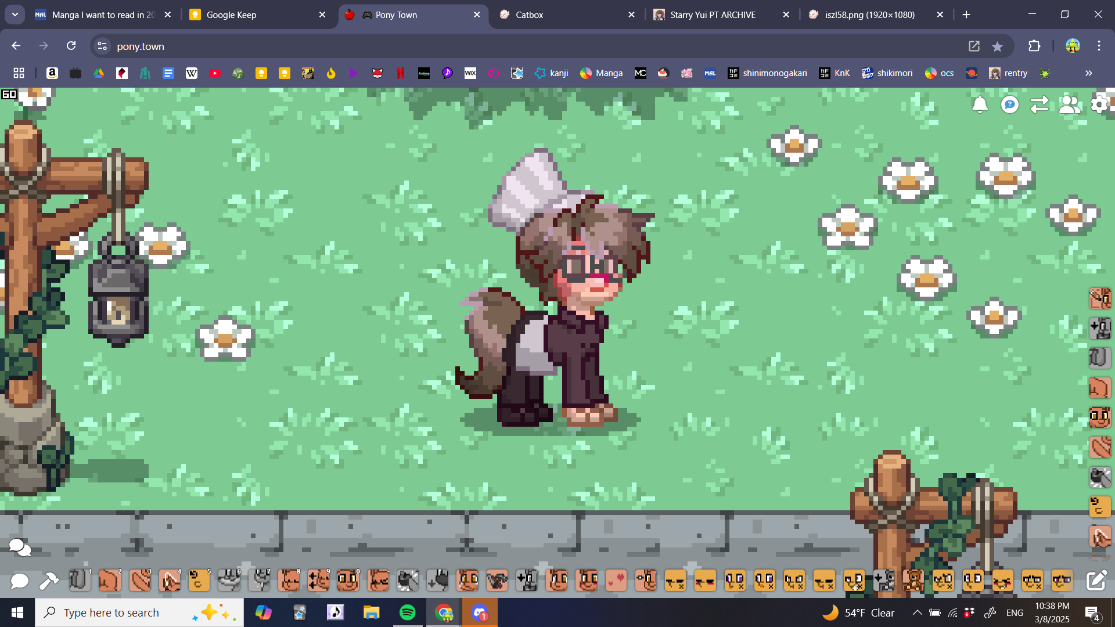Open the chat speech bubble in action bar
Screen dimensions: 1115x627
pos(19,580)
